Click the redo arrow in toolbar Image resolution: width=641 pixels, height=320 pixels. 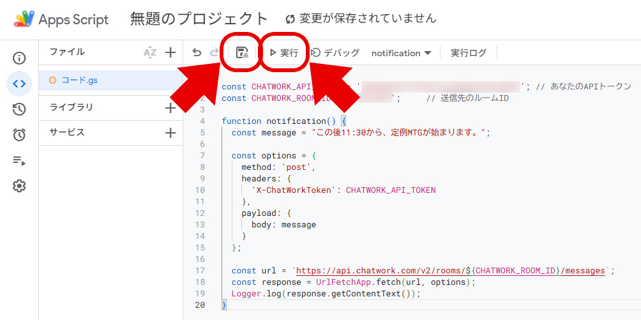tap(214, 53)
